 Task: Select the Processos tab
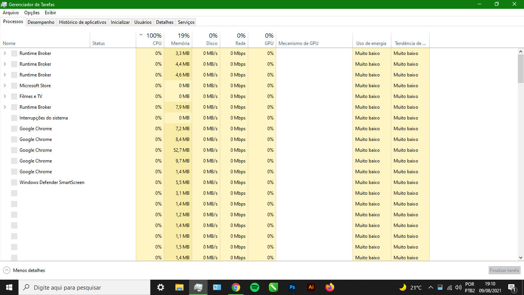point(13,22)
